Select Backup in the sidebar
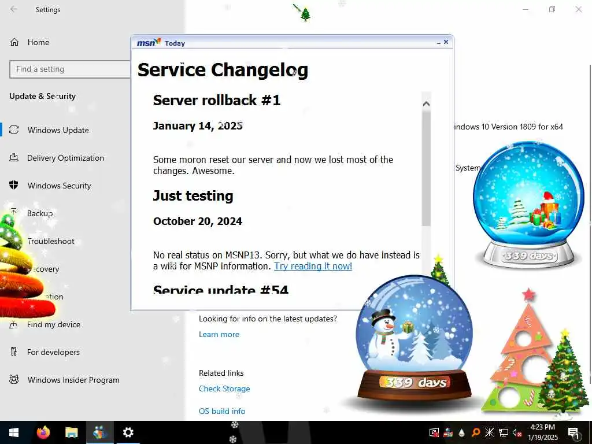The width and height of the screenshot is (592, 444). point(40,213)
